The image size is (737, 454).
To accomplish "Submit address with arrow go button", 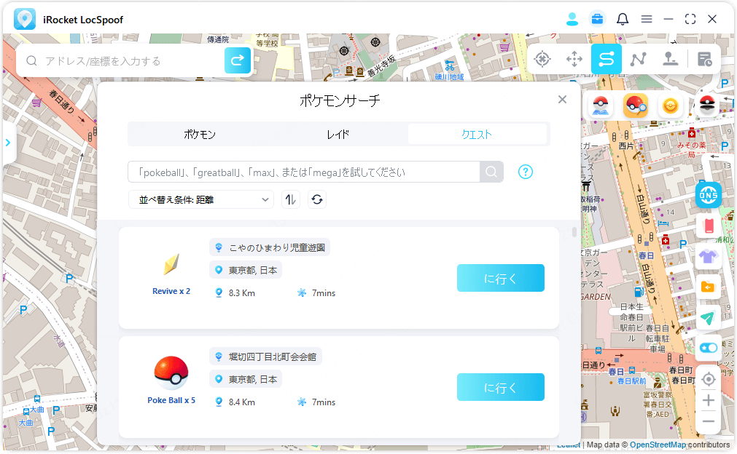I will 238,60.
